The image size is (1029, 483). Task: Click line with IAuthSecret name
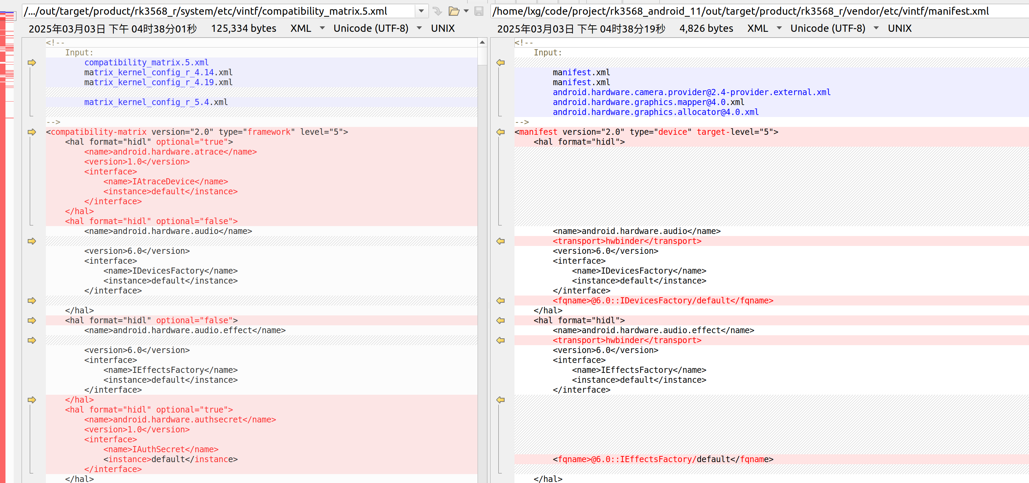(x=161, y=449)
